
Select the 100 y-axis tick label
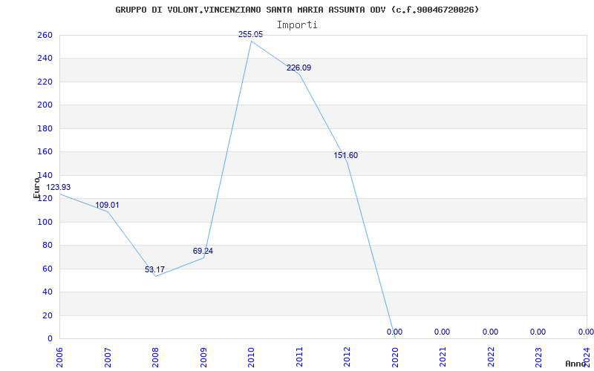pos(45,222)
